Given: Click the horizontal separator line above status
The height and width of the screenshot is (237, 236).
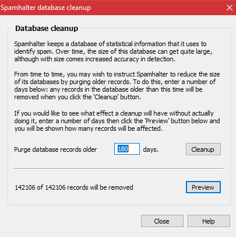Looking at the screenshot, I should (118, 169).
